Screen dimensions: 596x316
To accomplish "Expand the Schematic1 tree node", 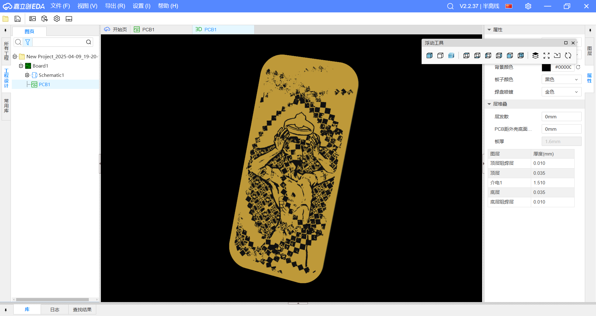I will point(27,75).
